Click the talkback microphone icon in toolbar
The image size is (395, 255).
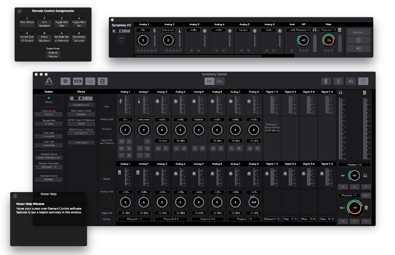(x=338, y=81)
